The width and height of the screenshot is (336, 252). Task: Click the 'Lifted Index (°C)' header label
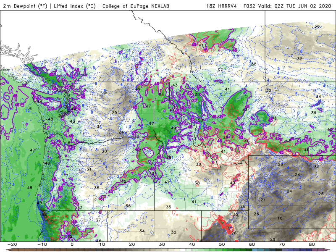pyautogui.click(x=75, y=6)
